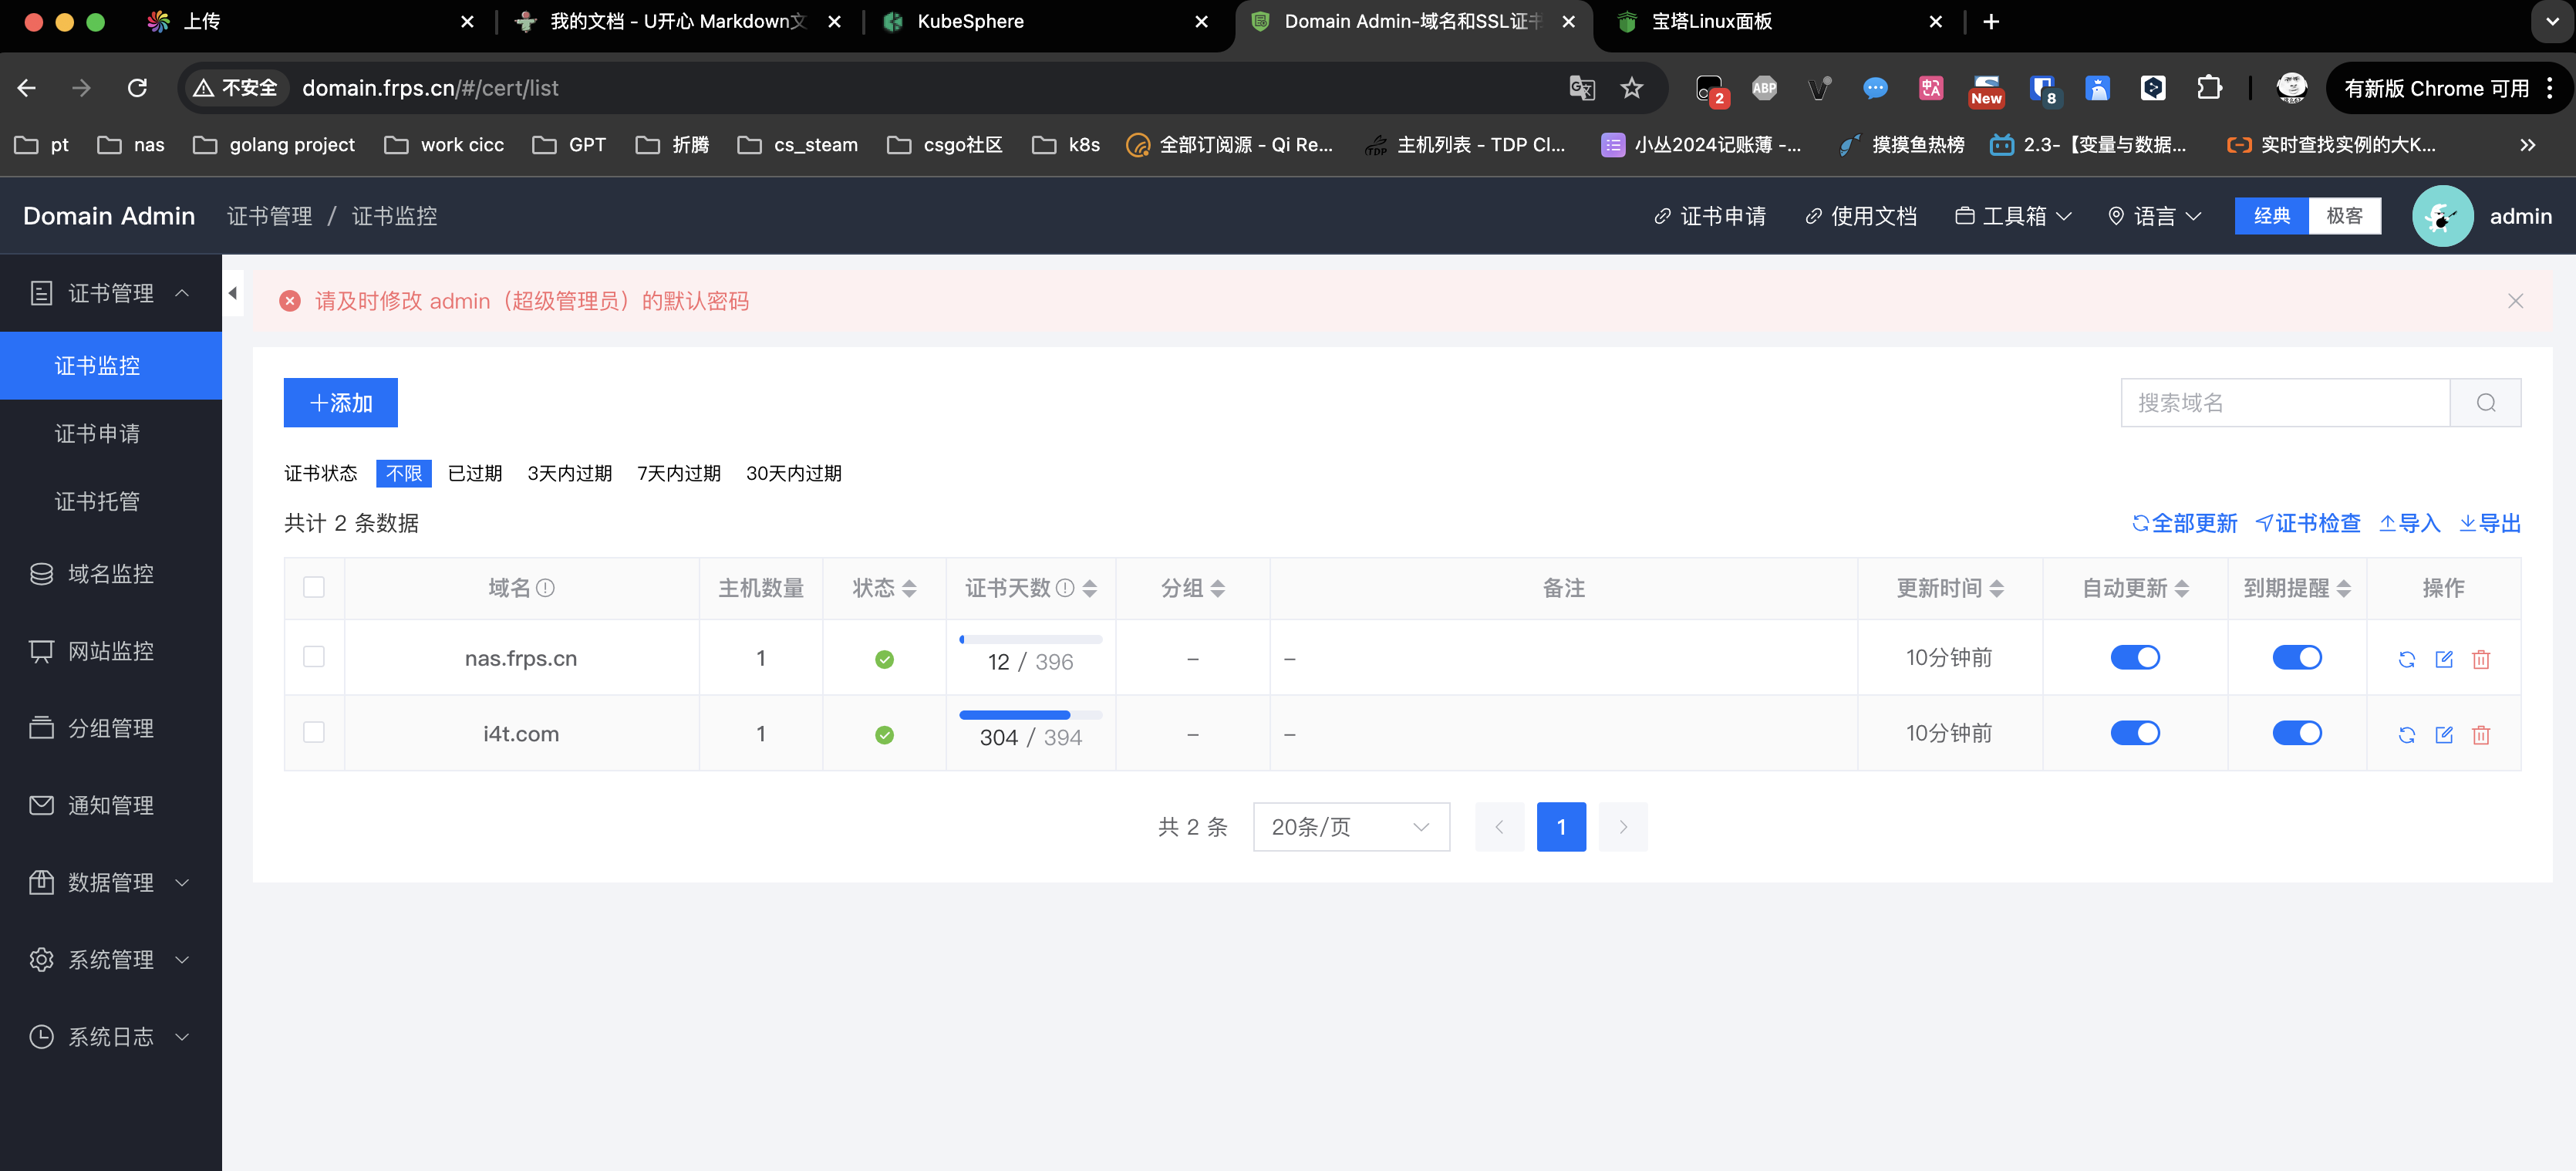
Task: Open the 通知管理 sidebar section
Action: coord(110,805)
